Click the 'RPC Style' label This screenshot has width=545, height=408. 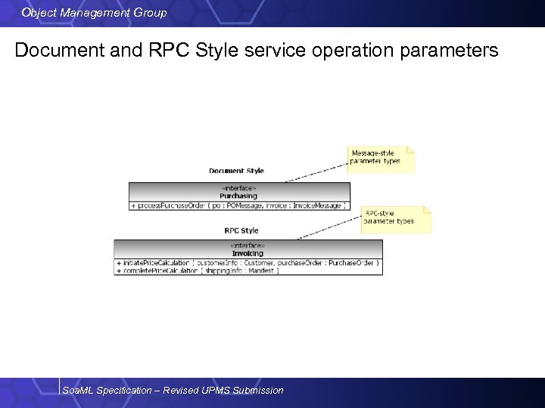point(241,230)
